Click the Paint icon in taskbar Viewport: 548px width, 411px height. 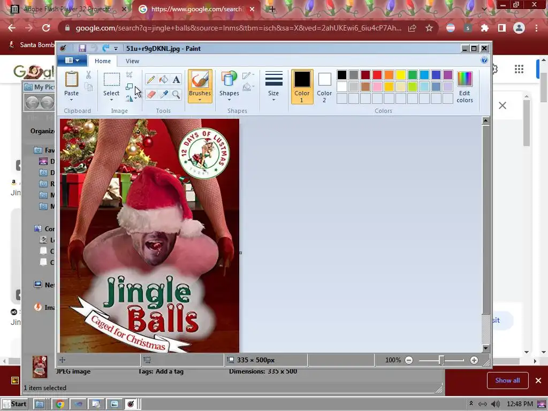131,404
